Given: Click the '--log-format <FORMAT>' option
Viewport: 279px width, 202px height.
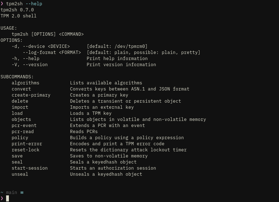Looking at the screenshot, I should pyautogui.click(x=52, y=53).
